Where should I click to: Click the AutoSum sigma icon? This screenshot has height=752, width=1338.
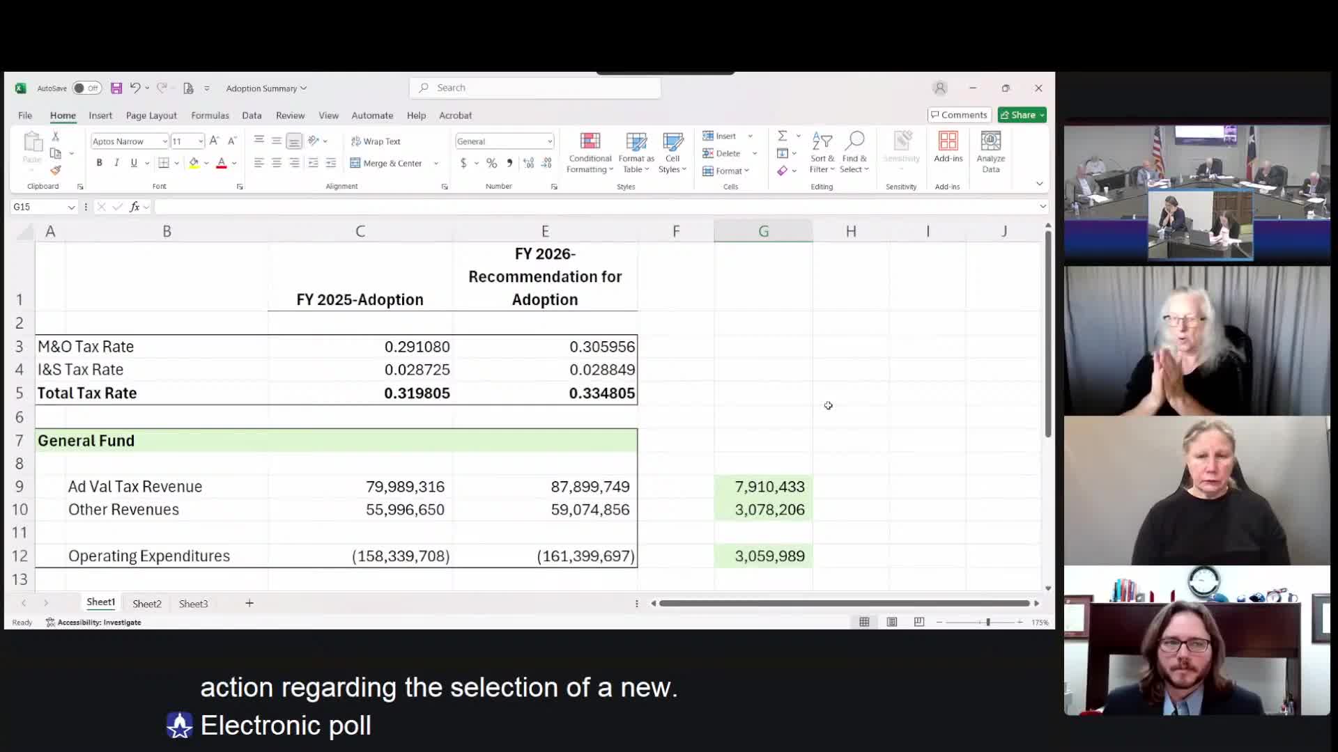coord(783,136)
